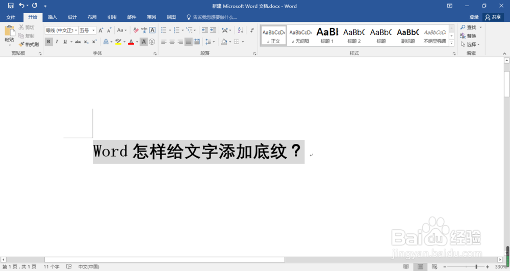Image resolution: width=510 pixels, height=271 pixels.
Task: Toggle Justify alignment button
Action: (189, 42)
